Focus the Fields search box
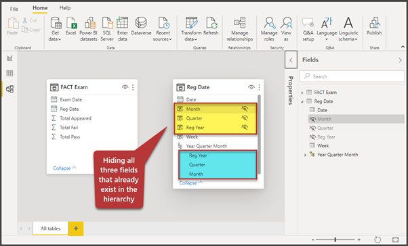 (352, 76)
